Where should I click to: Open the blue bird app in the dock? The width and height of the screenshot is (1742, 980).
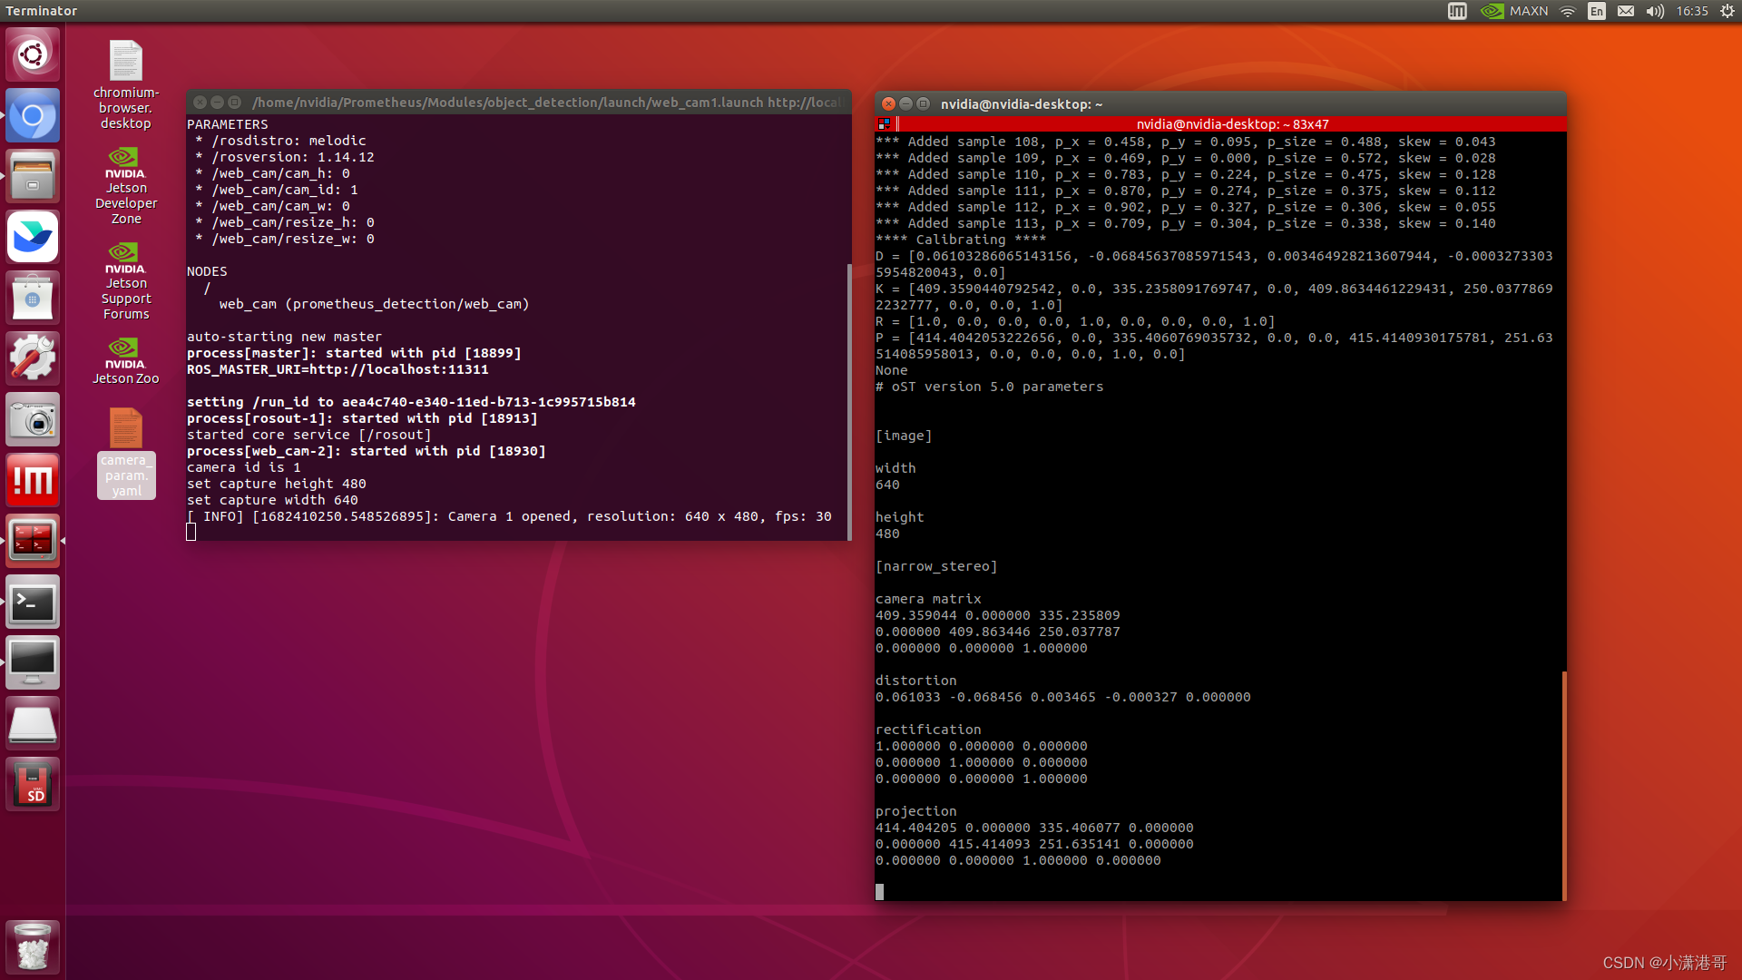(x=33, y=237)
